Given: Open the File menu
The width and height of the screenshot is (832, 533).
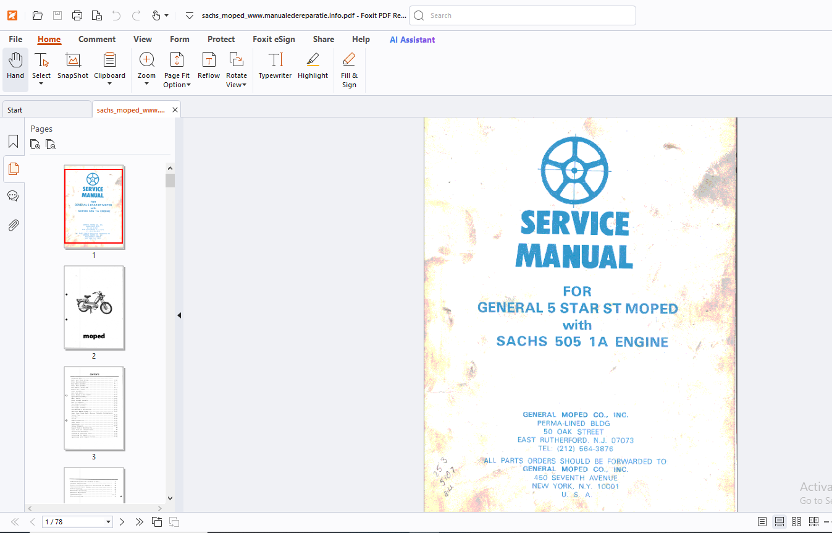Looking at the screenshot, I should click(x=15, y=39).
